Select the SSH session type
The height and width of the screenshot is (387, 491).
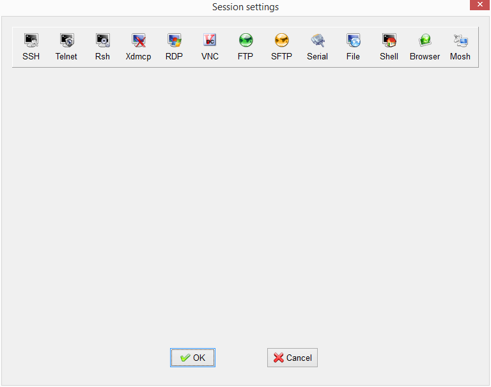[31, 47]
